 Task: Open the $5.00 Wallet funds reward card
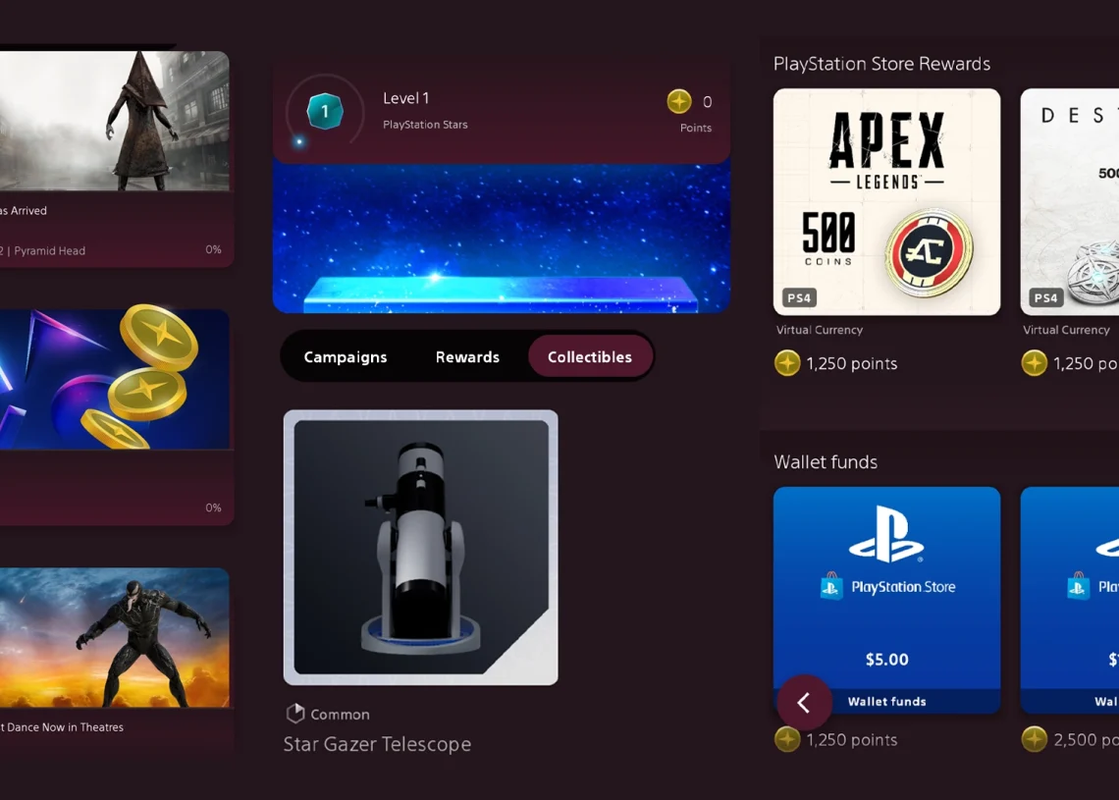tap(887, 600)
